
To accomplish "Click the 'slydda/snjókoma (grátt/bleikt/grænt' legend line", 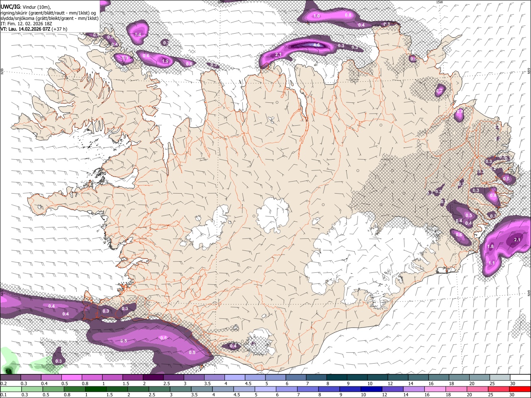I will (x=49, y=18).
